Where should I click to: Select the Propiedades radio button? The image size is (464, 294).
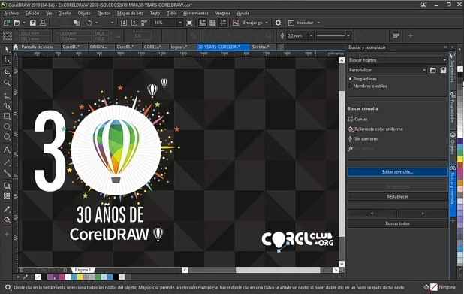coord(351,79)
